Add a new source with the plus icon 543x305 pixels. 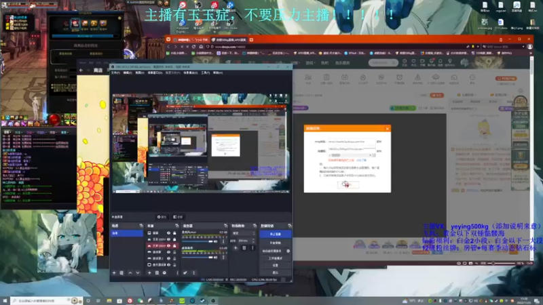tap(149, 273)
